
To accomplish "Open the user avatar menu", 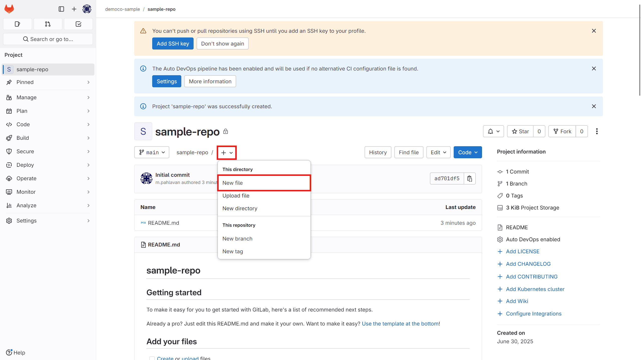I will (87, 9).
